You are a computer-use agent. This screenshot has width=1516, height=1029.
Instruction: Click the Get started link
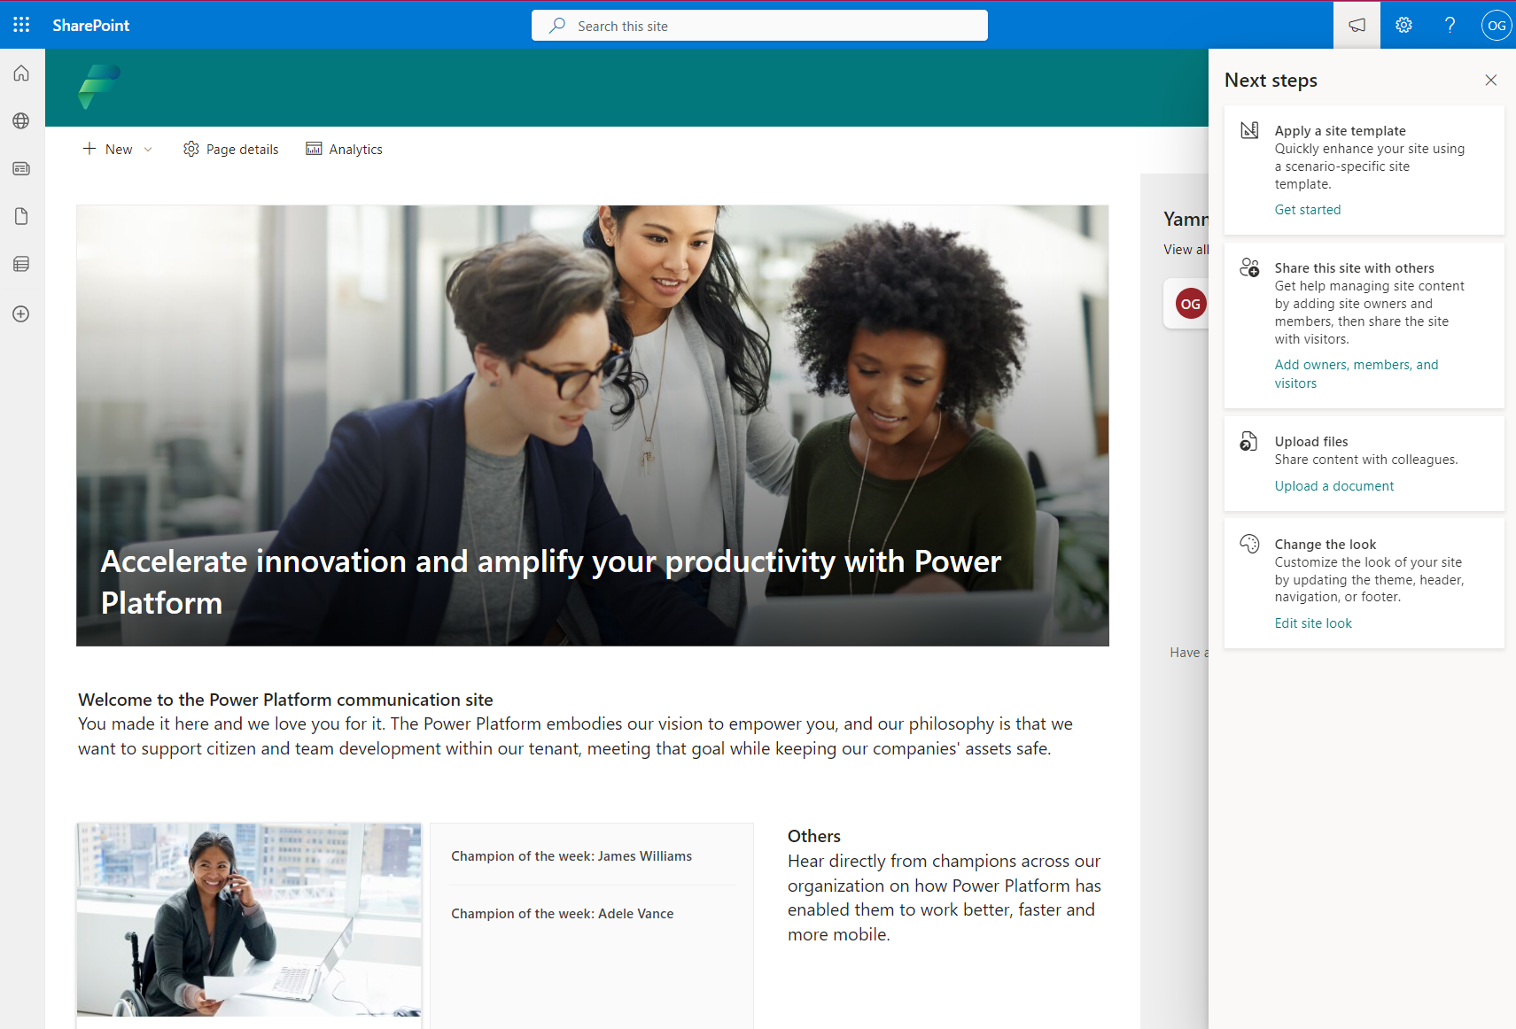coord(1307,210)
